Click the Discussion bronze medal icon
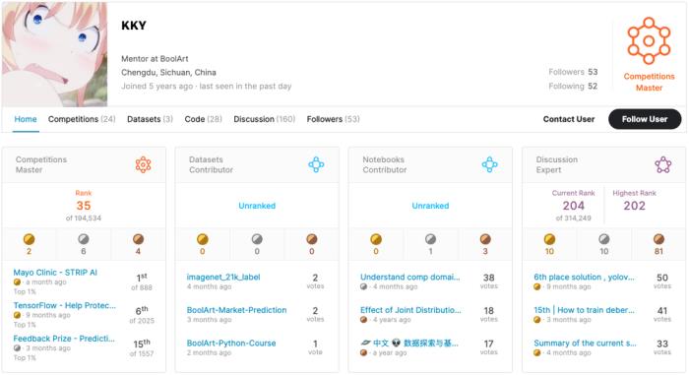Viewport: 689px width, 375px height. tap(658, 239)
